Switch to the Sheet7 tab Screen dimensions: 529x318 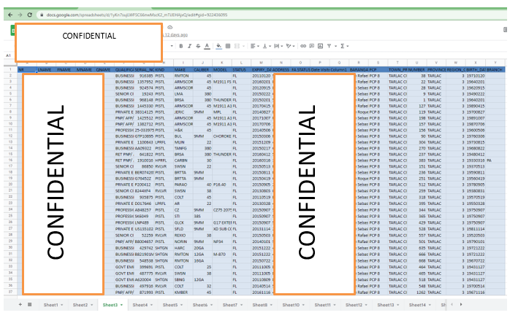coord(229,305)
